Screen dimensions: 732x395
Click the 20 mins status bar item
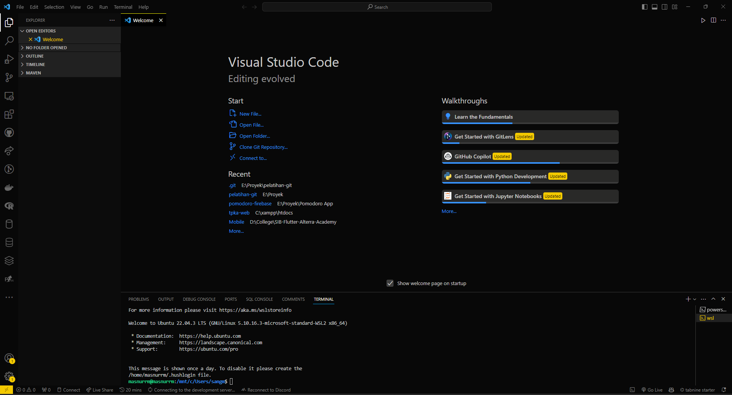130,390
